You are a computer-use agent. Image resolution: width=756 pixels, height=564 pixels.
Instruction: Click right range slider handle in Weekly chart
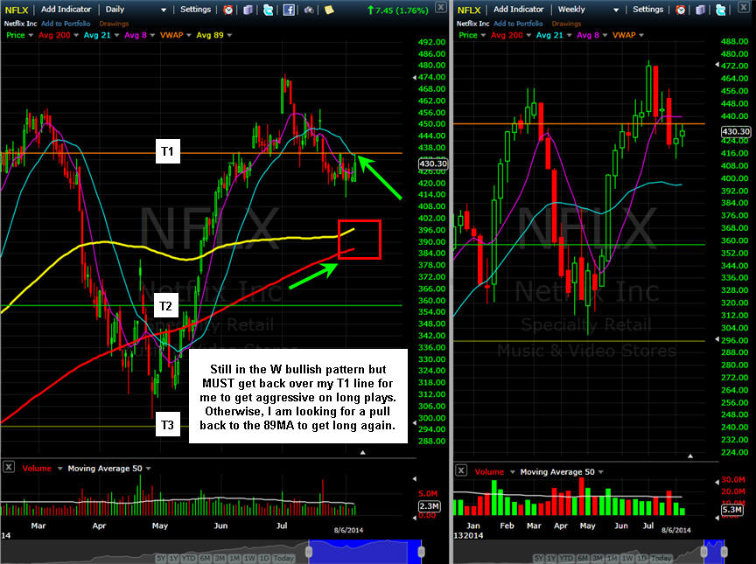click(724, 552)
